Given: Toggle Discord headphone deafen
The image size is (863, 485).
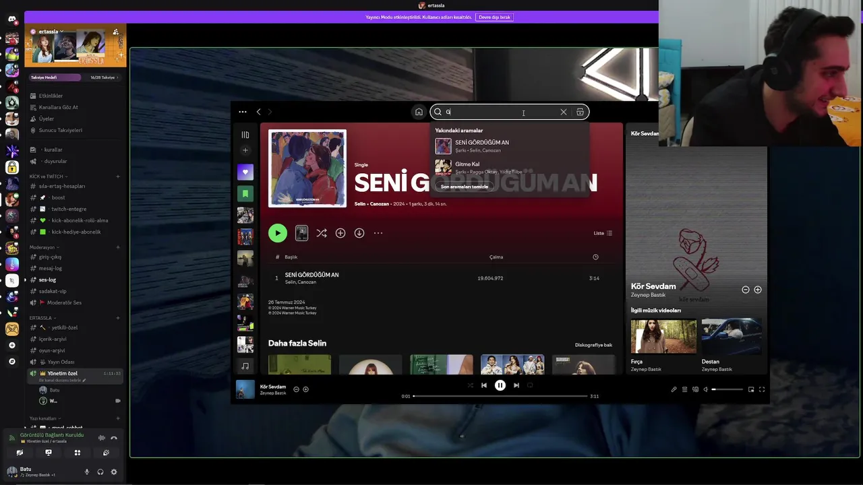Looking at the screenshot, I should click(x=100, y=472).
